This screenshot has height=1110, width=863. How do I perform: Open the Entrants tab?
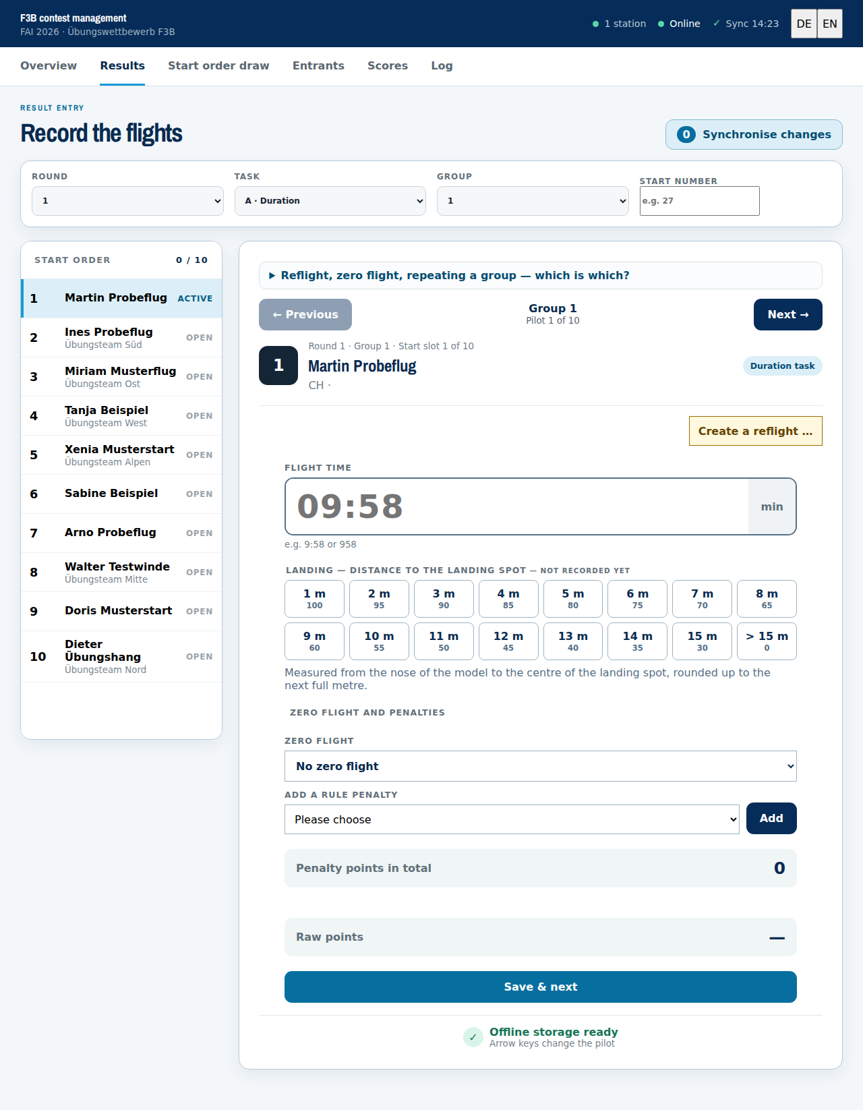point(318,65)
